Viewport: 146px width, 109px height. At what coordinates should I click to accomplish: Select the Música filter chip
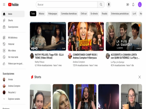[42, 14]
